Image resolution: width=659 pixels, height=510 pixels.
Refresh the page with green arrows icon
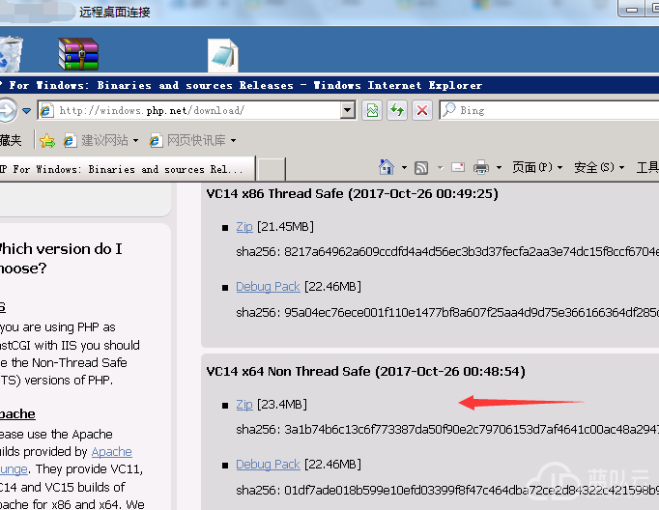397,110
